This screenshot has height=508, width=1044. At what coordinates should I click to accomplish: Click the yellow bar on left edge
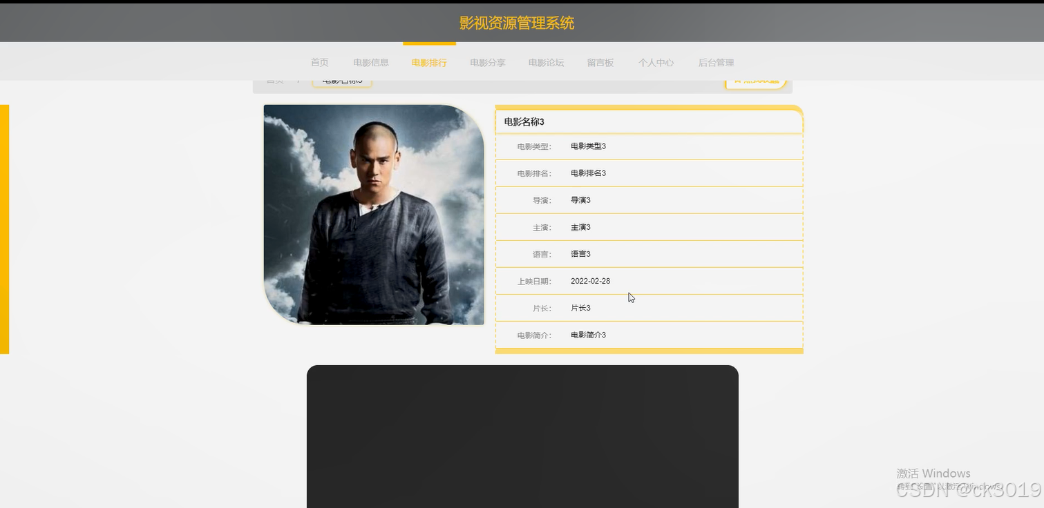4,229
